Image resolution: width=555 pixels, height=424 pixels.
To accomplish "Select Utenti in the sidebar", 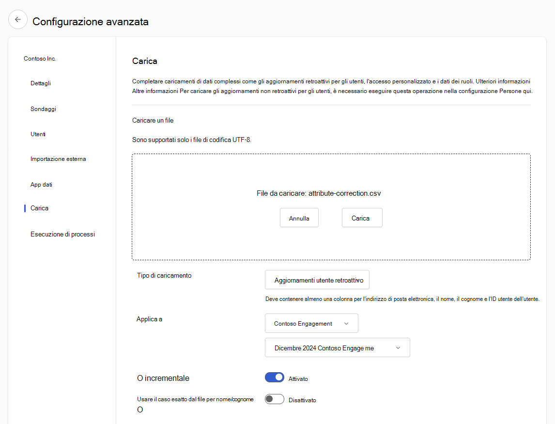I will coord(38,134).
